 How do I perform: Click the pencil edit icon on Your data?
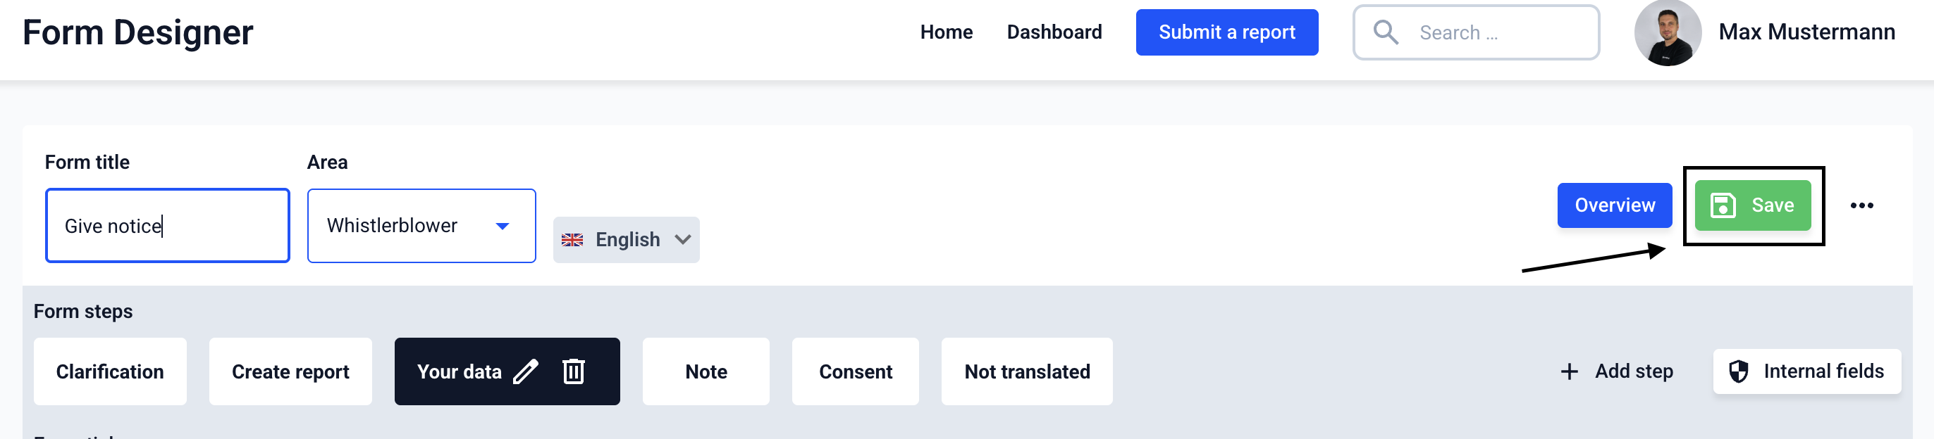coord(526,371)
